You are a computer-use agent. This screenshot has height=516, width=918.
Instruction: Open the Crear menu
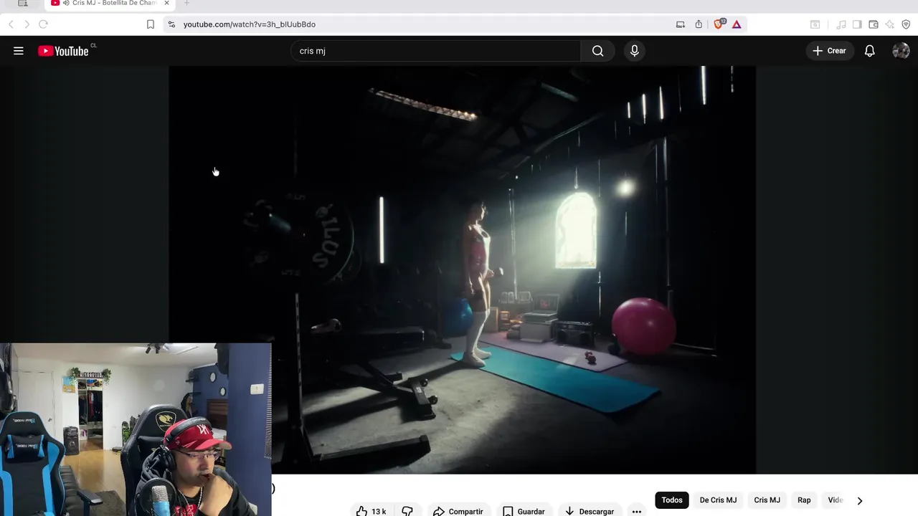point(830,51)
